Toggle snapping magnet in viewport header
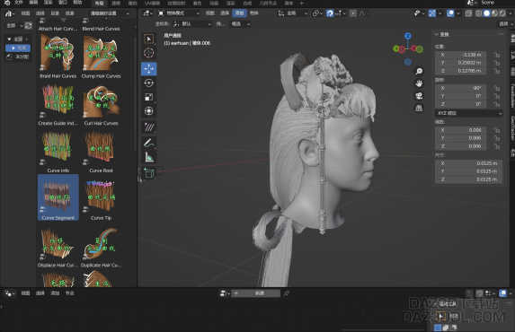The image size is (515, 332). pos(330,13)
